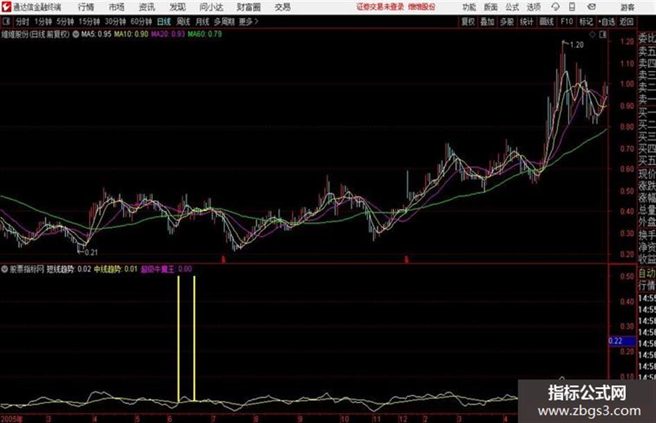Viewport: 656px width, 423px height.
Task: Select the 多周期 tab
Action: point(224,22)
